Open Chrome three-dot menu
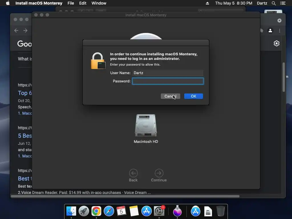Screen dimensions: 292x219 (279, 31)
